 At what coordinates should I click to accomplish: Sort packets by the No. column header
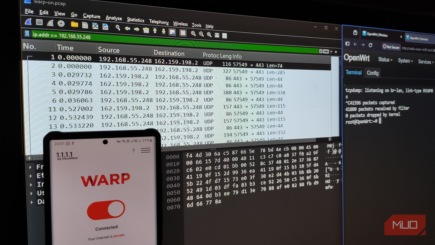click(x=30, y=46)
